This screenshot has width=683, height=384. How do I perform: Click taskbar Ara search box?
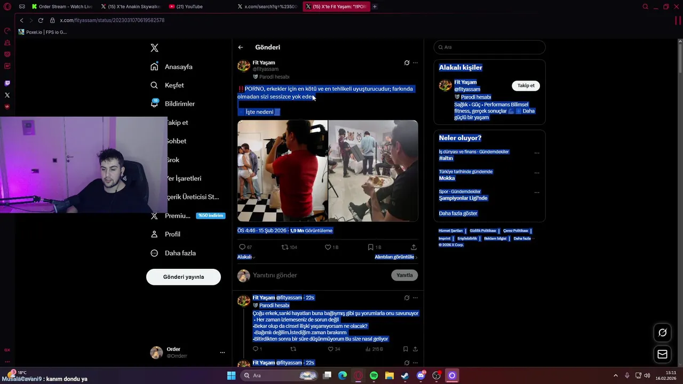[x=279, y=375]
